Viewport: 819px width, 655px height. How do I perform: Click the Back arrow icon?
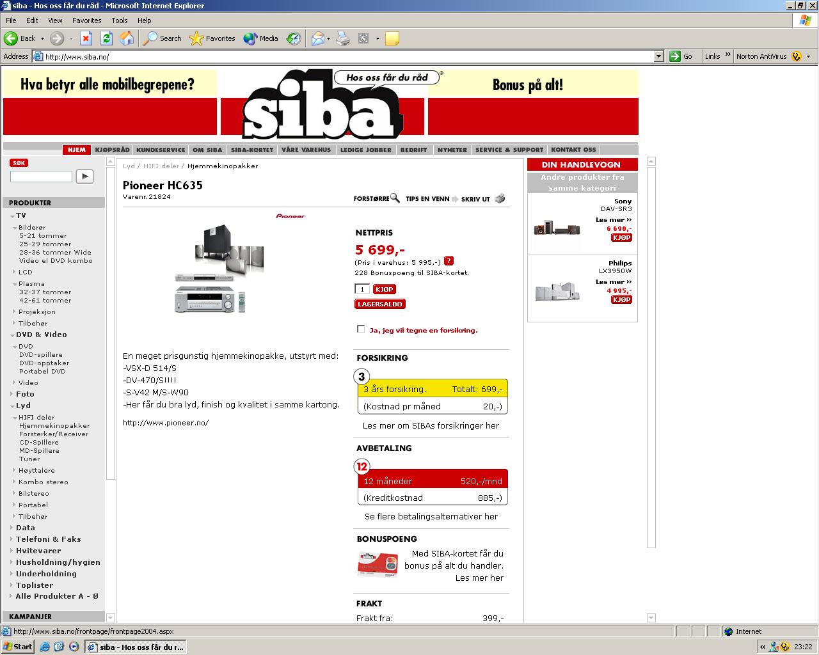point(11,38)
